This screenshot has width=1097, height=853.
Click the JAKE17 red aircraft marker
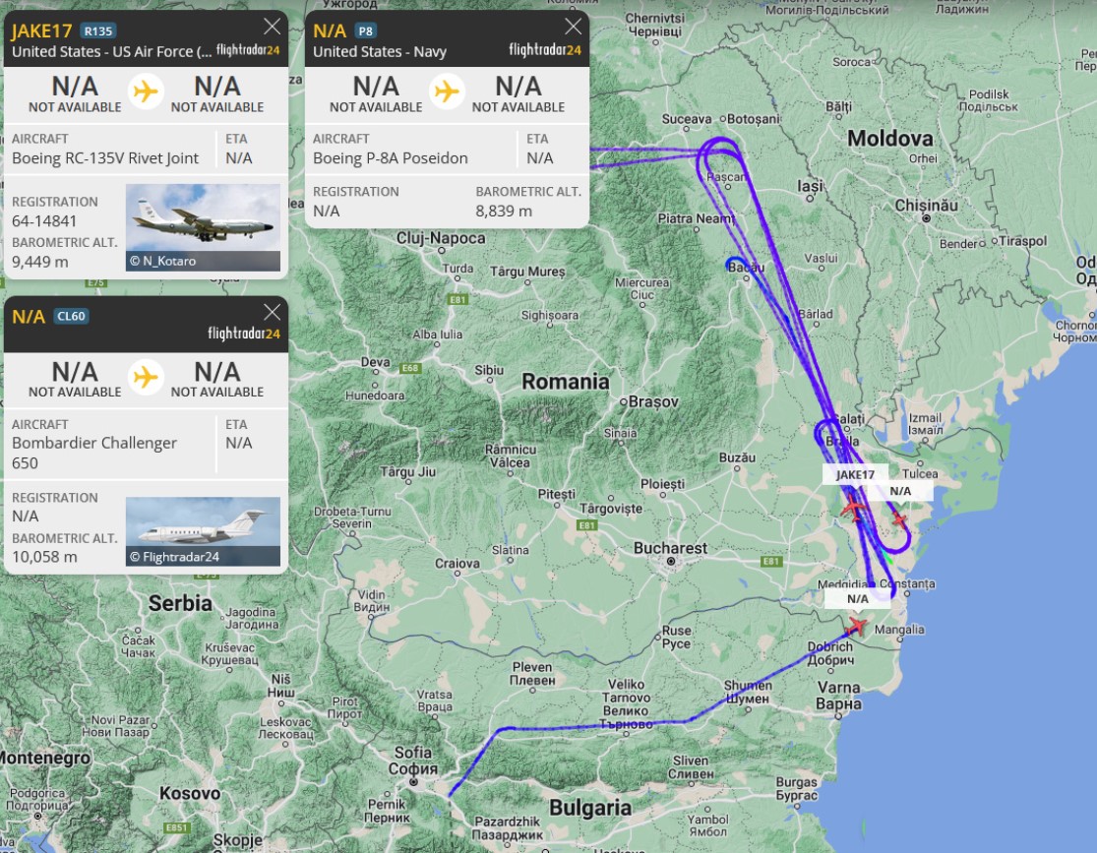pos(853,507)
